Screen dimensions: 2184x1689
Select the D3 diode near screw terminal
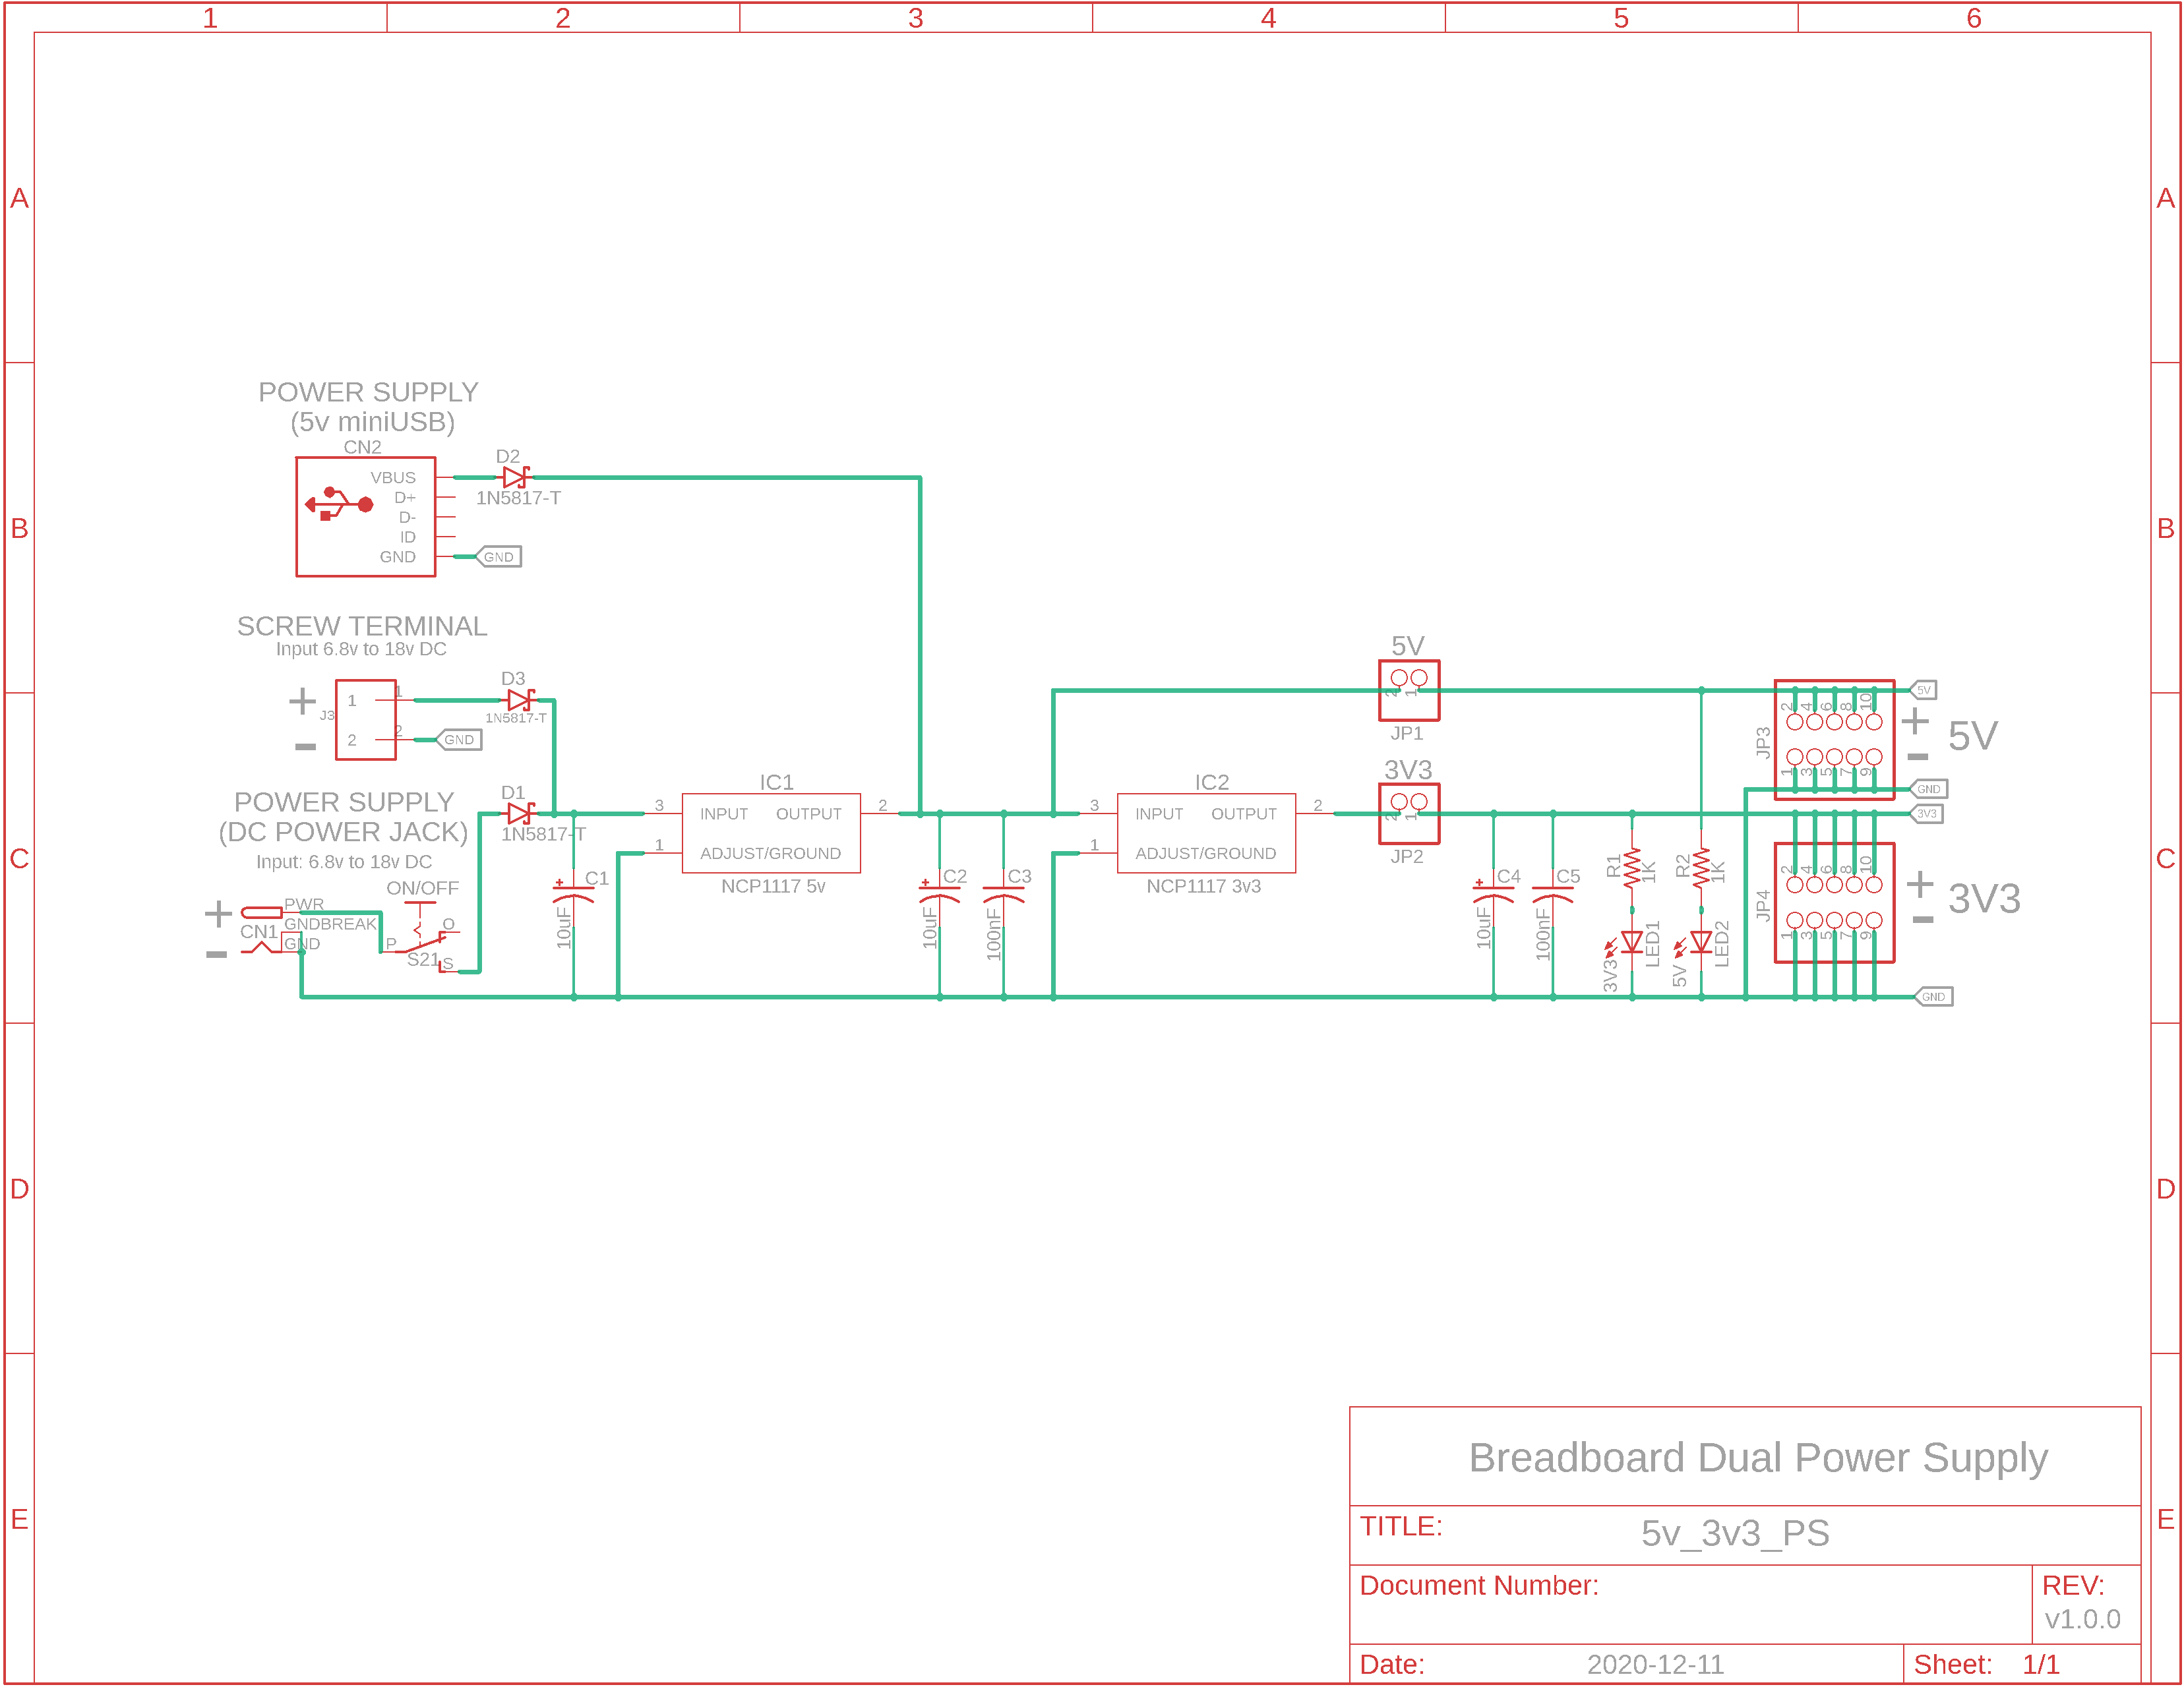(520, 700)
